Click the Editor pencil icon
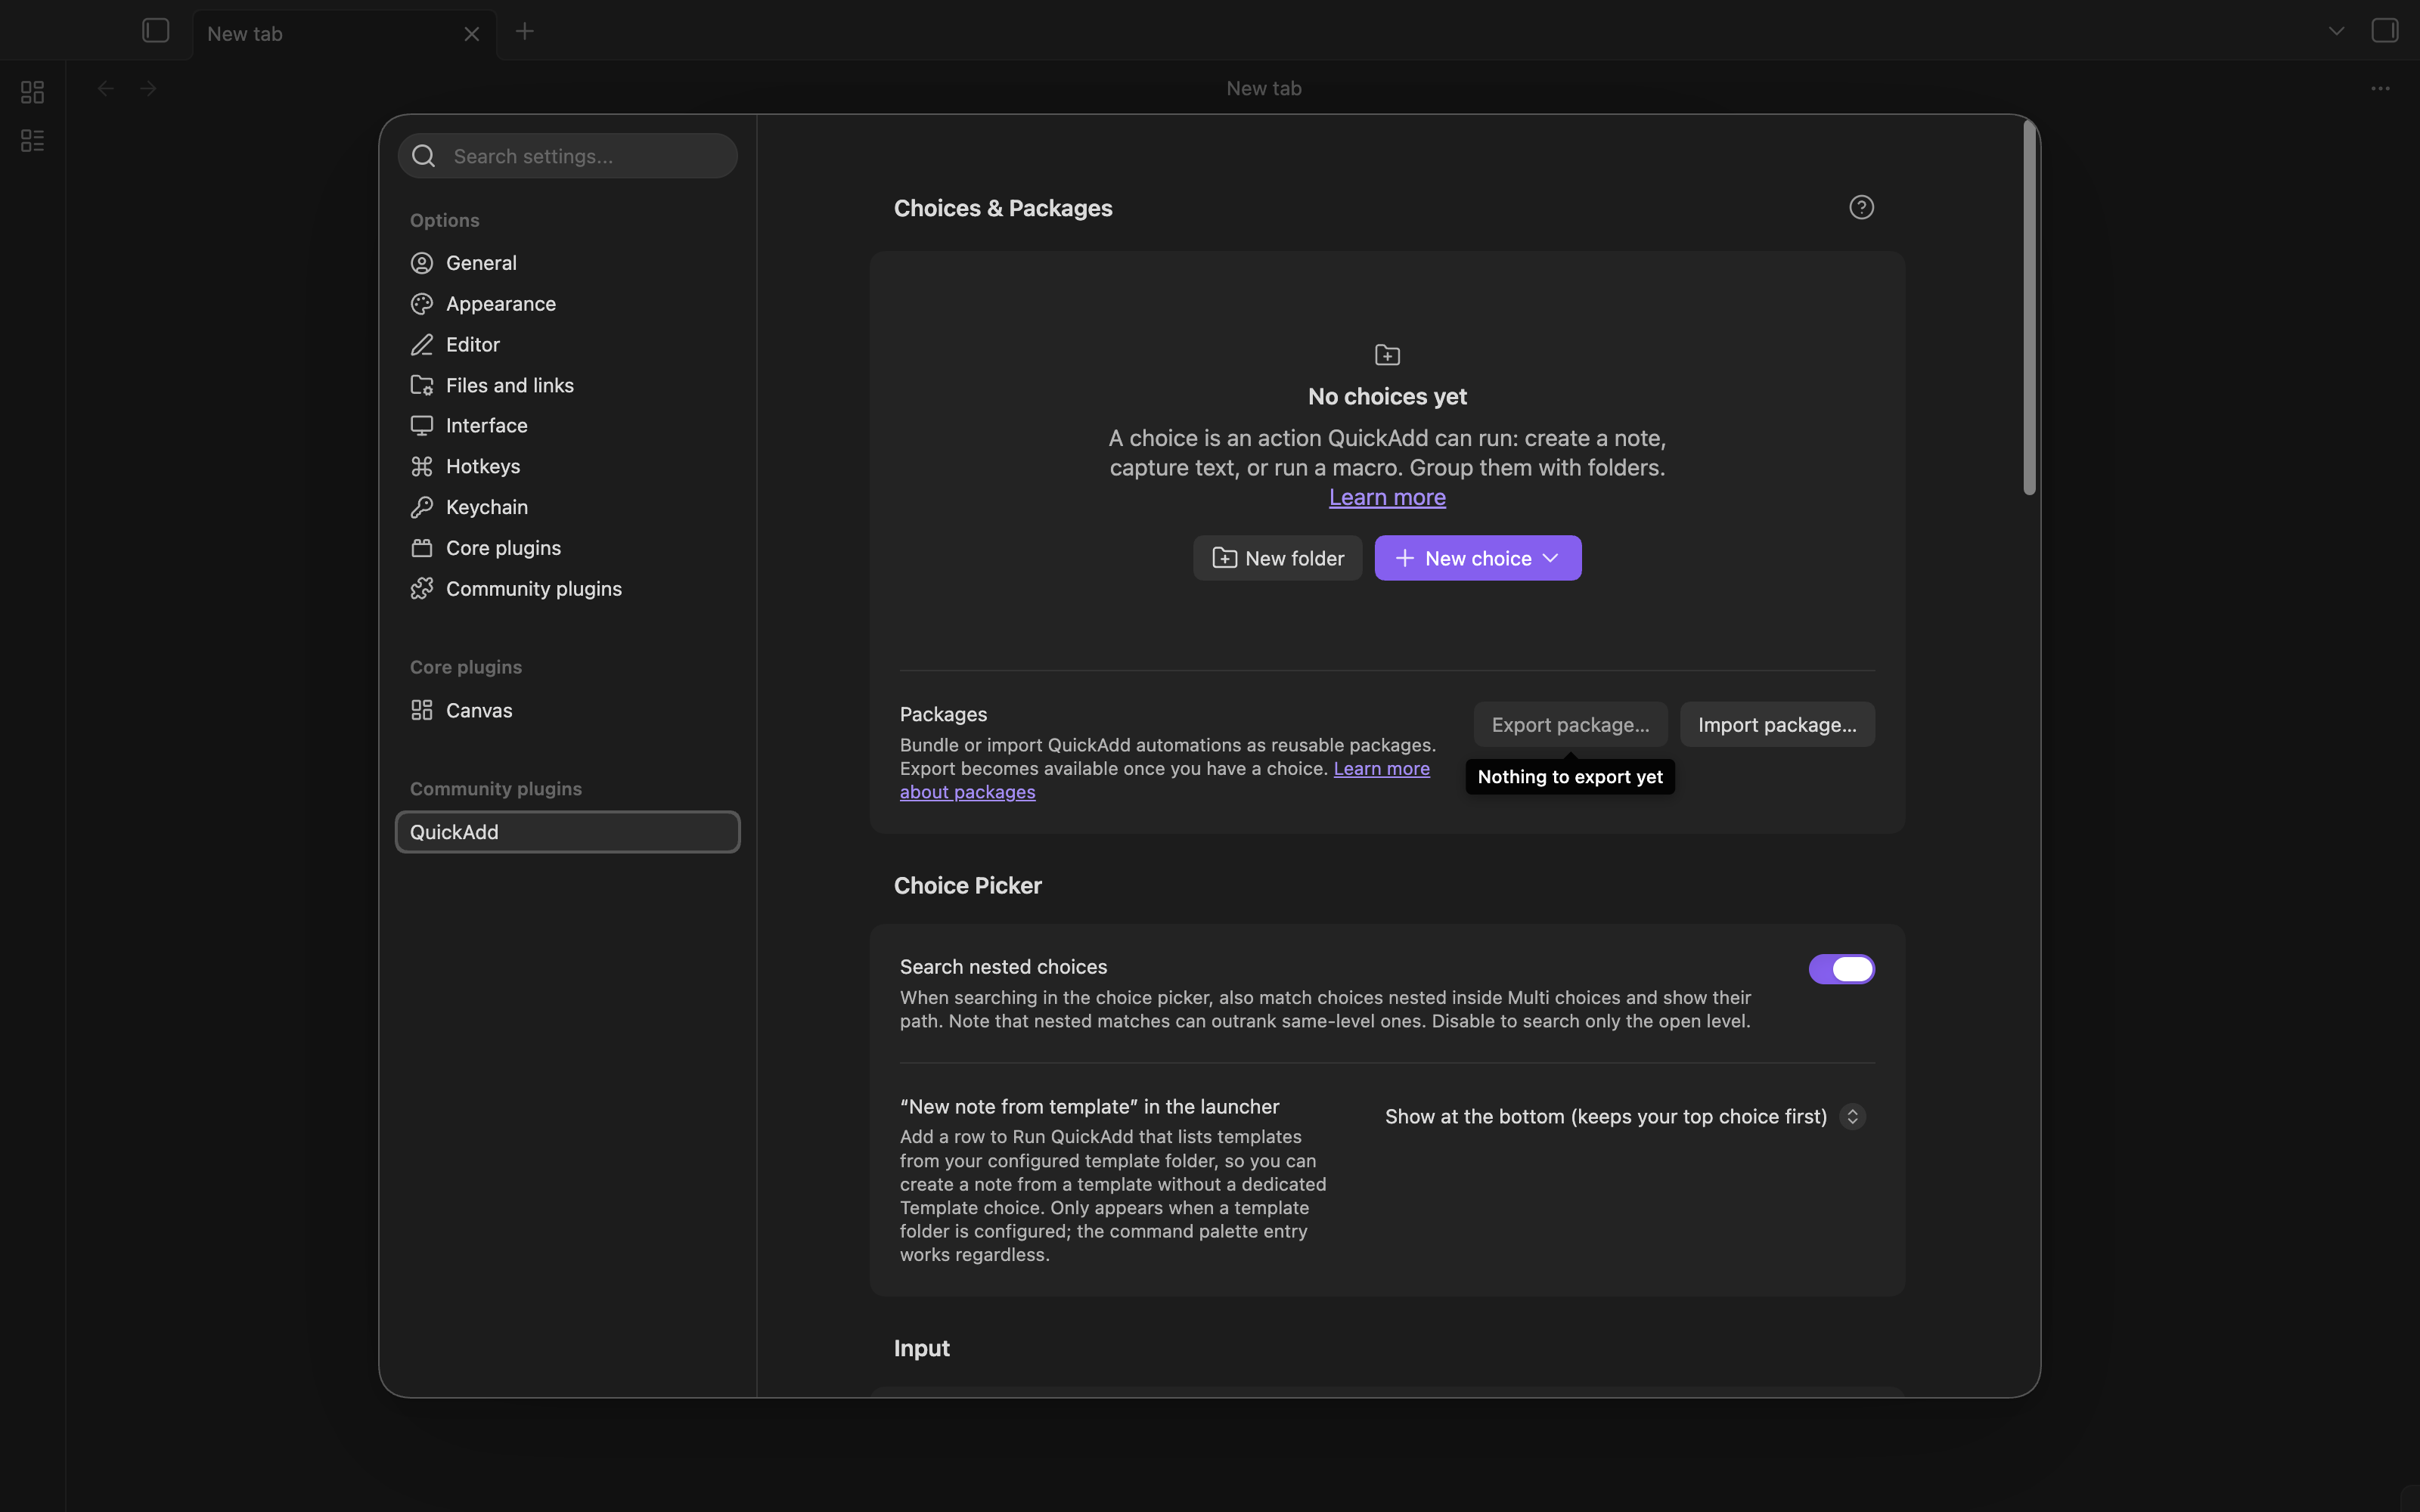The height and width of the screenshot is (1512, 2420). pyautogui.click(x=422, y=345)
